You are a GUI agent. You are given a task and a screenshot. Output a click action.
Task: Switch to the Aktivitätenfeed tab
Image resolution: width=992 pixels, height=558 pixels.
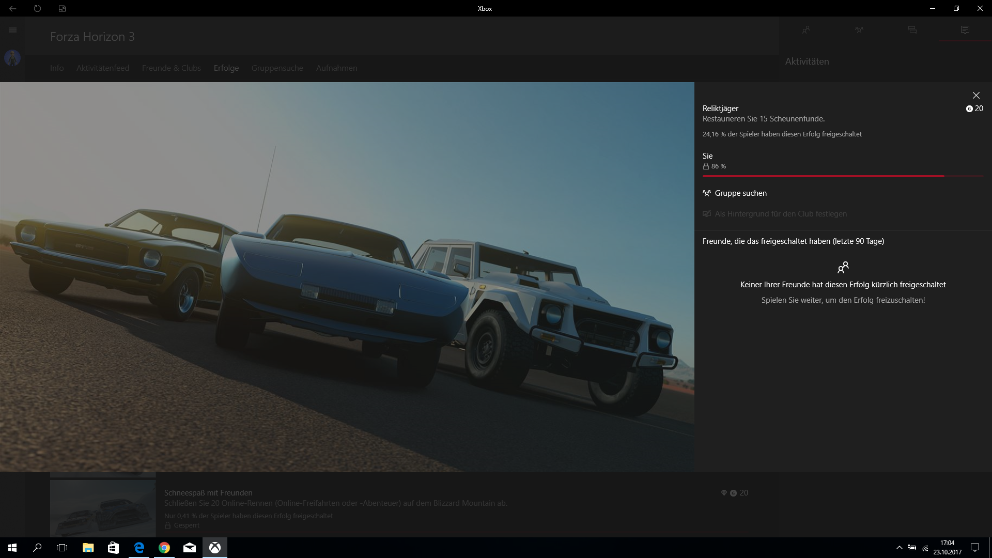tap(103, 68)
